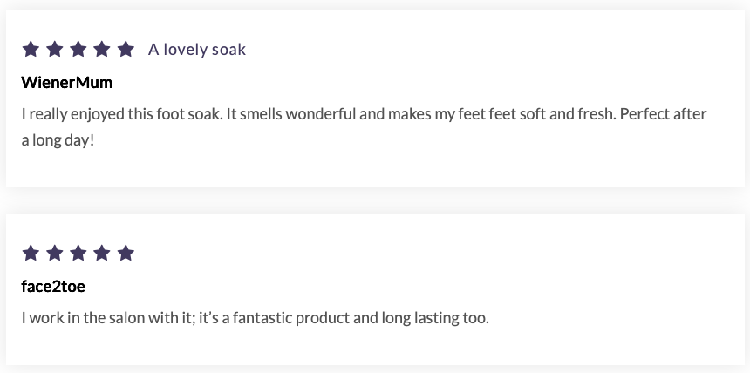Screen dimensions: 750x373
Task: Click the foot soak review text line
Action: tap(364, 114)
